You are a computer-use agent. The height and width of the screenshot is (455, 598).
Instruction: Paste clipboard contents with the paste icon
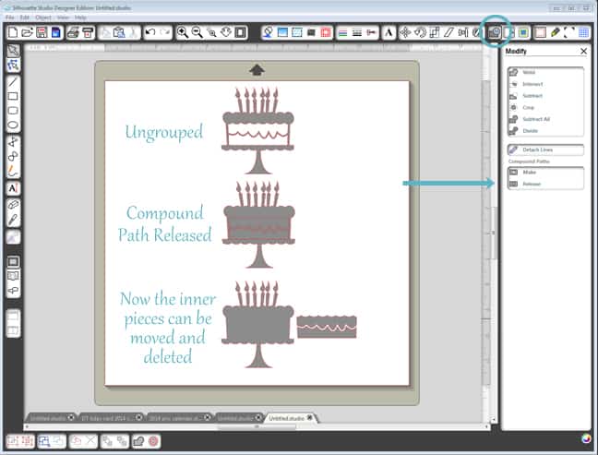pyautogui.click(x=119, y=33)
